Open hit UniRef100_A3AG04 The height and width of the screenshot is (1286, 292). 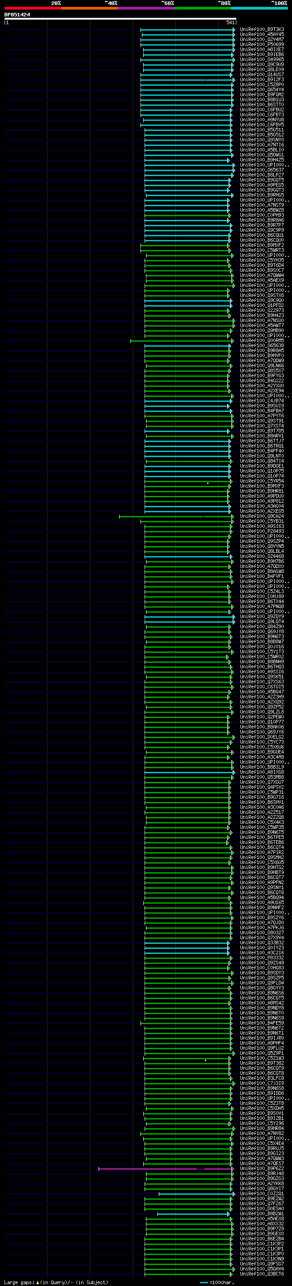pos(262,506)
